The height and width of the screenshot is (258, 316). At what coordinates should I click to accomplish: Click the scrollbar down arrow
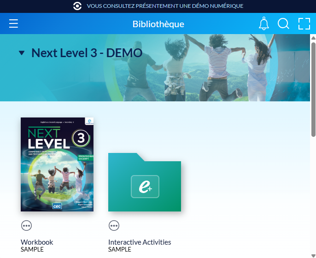[313, 254]
